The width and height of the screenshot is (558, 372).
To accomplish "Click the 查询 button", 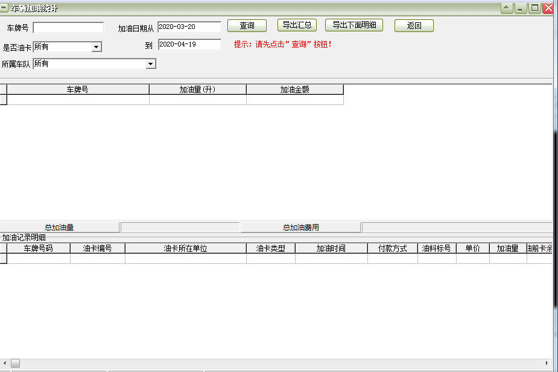I will 247,25.
